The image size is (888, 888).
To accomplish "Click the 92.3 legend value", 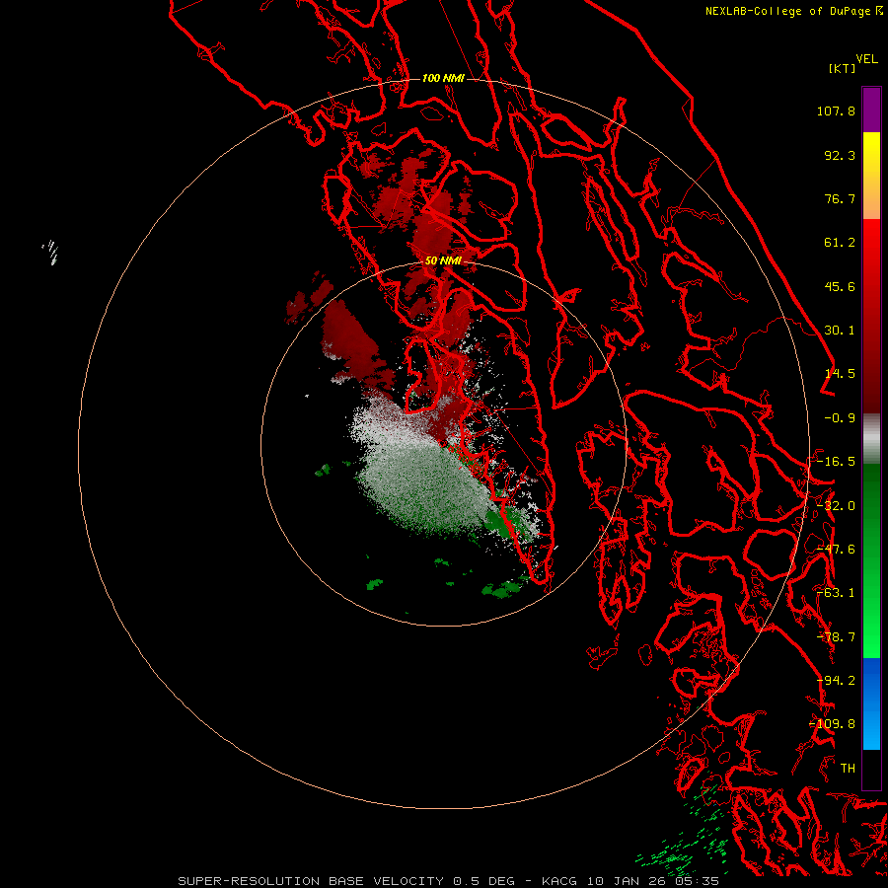I will coord(840,155).
